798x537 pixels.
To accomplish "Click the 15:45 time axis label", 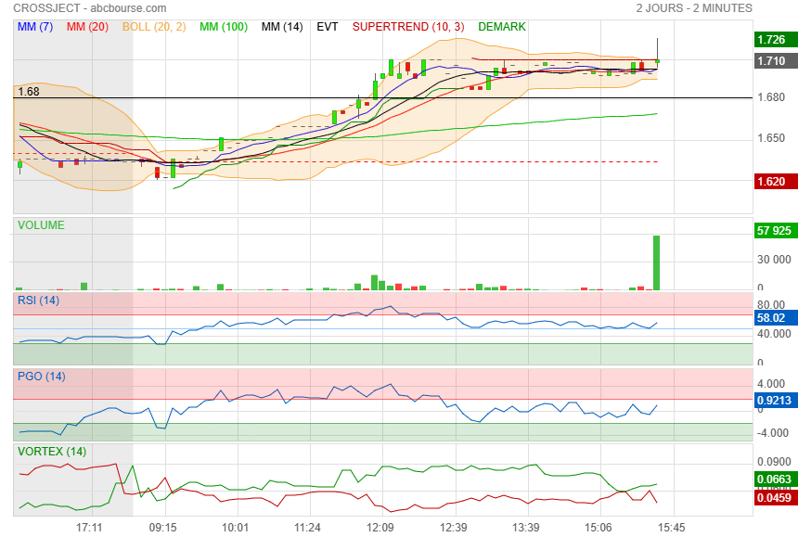I will pos(671,528).
